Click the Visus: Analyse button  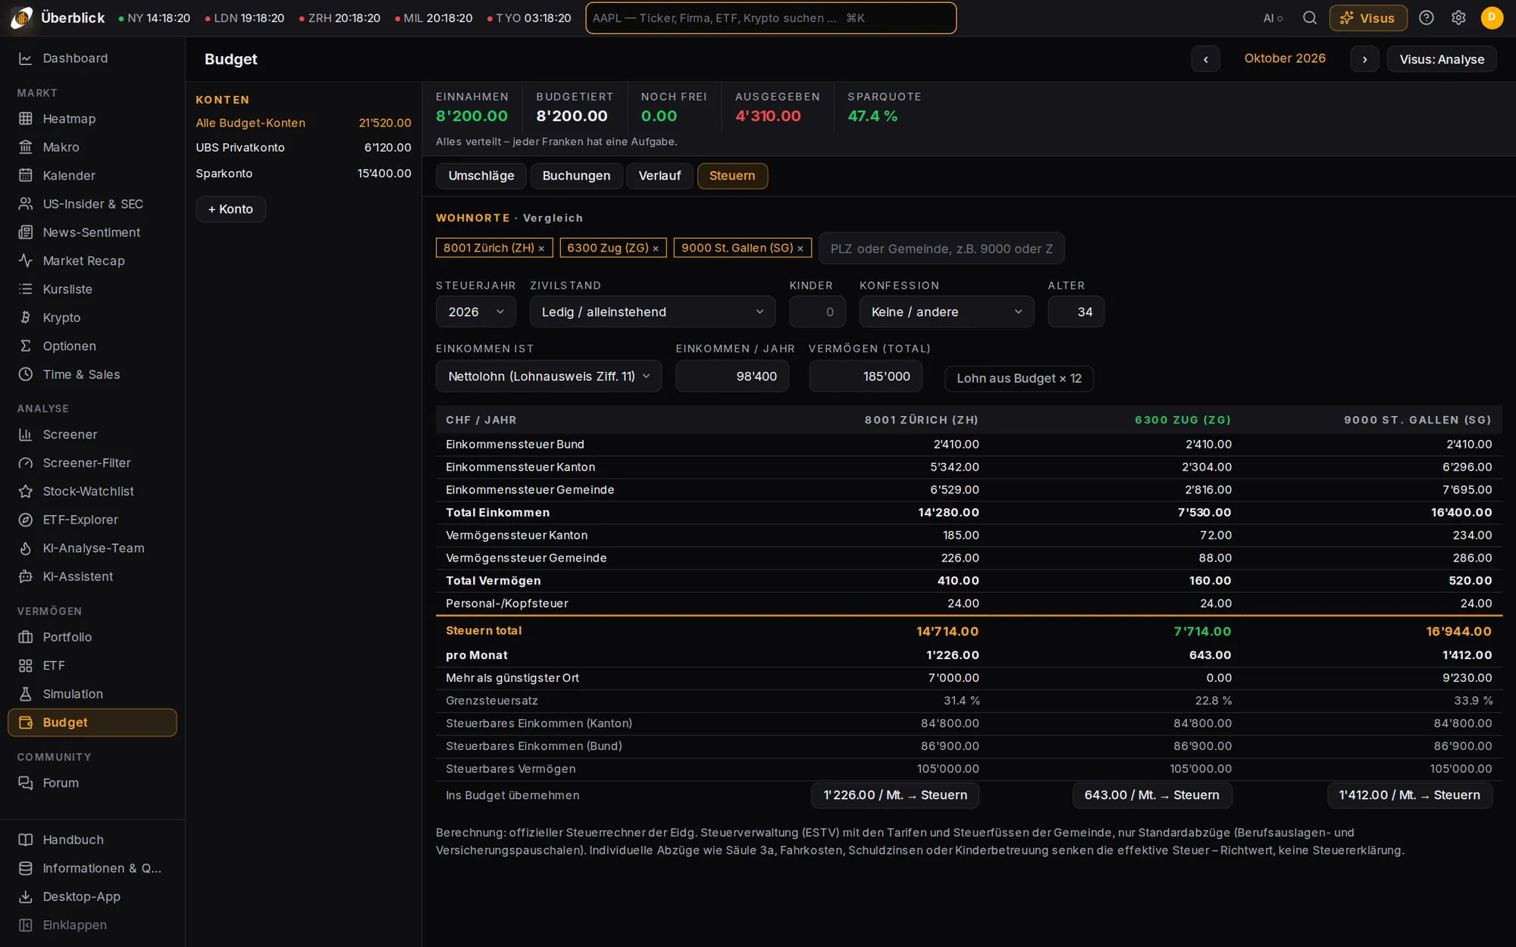click(1442, 59)
